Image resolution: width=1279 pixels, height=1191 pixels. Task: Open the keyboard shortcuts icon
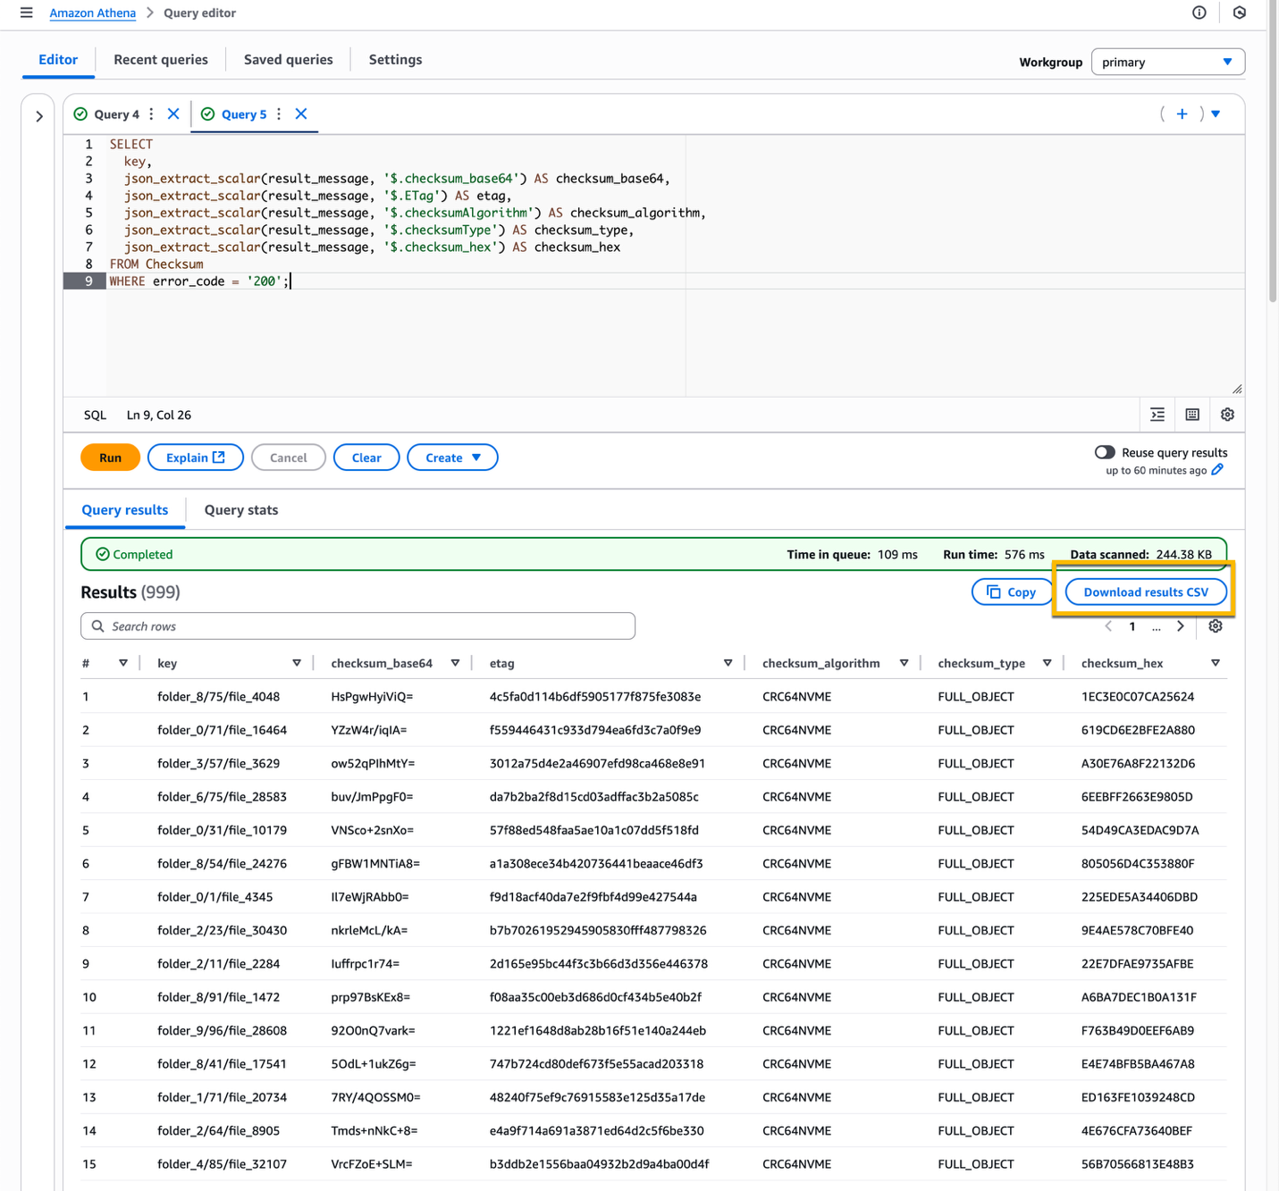click(x=1191, y=414)
